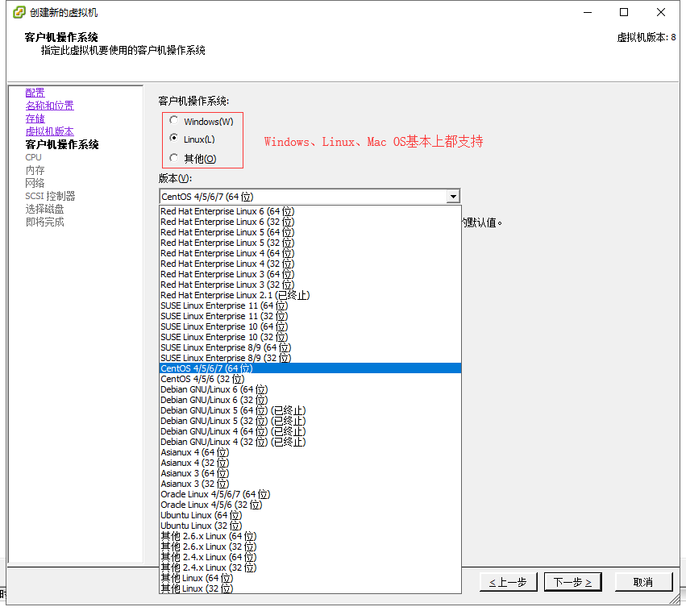686x611 pixels.
Task: Choose 其他 2.6.x Linux (32 位)
Action: point(310,547)
